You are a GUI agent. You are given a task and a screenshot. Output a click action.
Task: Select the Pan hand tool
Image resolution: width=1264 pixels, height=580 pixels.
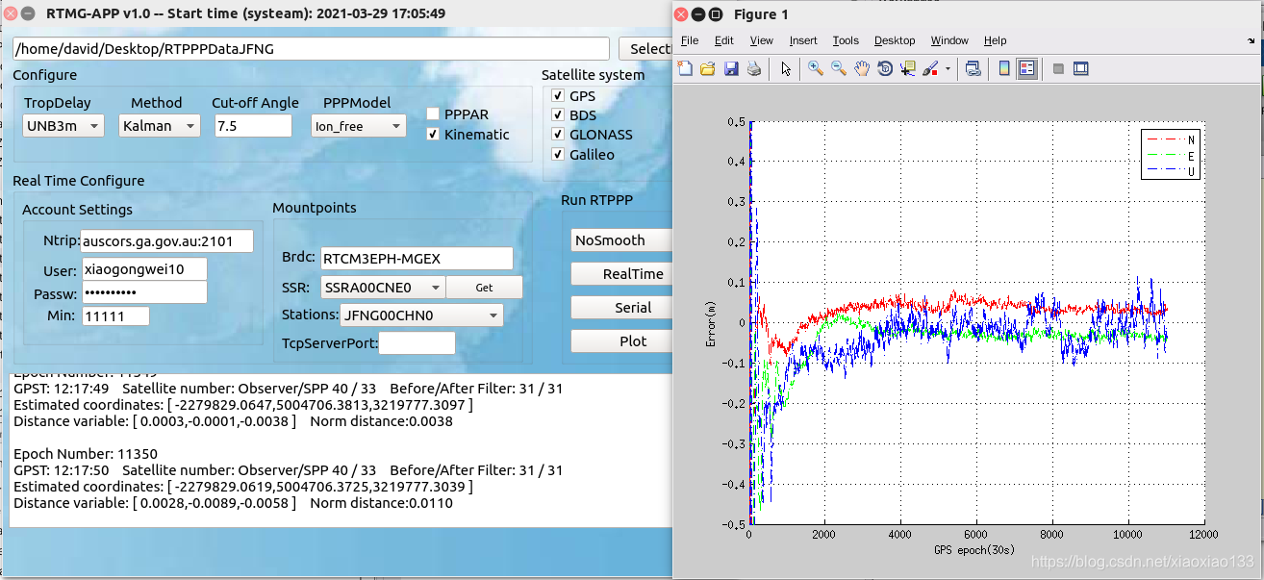click(x=862, y=68)
